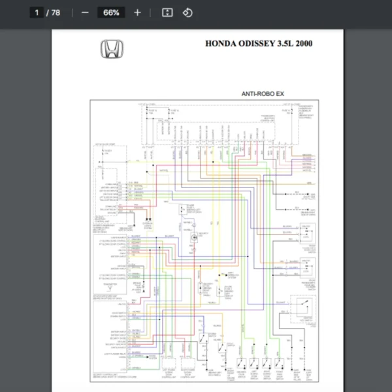Fit the page using the fit icon
The image size is (392, 392).
[x=167, y=12]
